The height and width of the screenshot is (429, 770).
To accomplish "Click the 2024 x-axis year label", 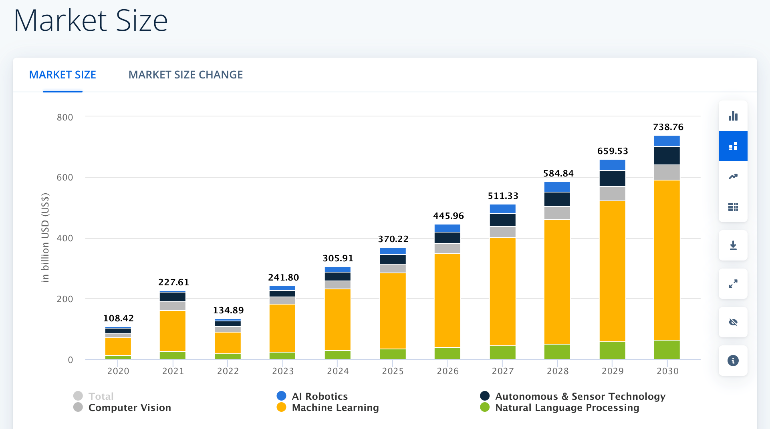I will point(338,371).
